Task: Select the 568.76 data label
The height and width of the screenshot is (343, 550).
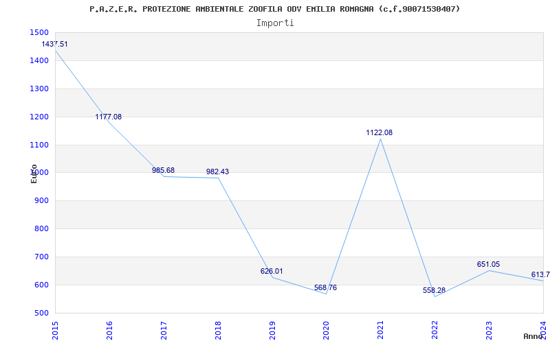Action: (325, 287)
